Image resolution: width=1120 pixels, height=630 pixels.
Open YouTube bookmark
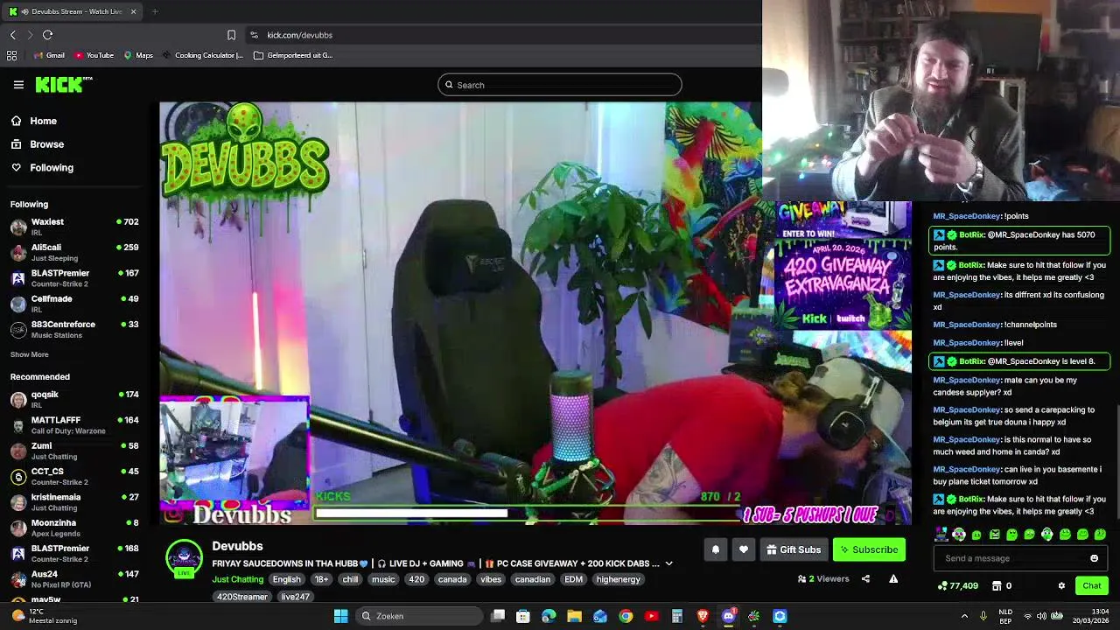(94, 55)
